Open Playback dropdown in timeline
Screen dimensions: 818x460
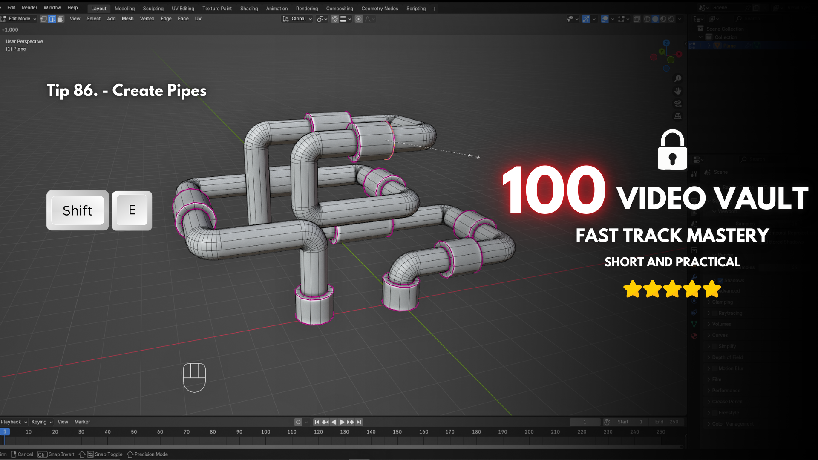14,422
